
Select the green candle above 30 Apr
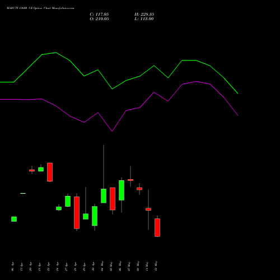pyautogui.click(x=95, y=216)
